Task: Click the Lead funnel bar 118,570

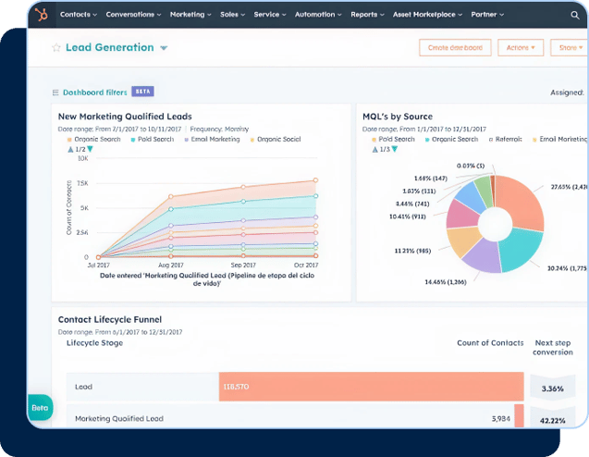Action: pos(371,387)
